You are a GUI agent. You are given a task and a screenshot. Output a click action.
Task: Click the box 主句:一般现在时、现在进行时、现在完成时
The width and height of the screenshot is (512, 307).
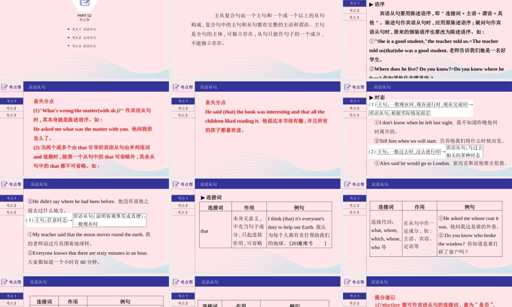click(422, 104)
